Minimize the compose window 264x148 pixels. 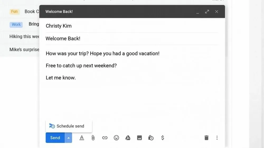click(197, 12)
